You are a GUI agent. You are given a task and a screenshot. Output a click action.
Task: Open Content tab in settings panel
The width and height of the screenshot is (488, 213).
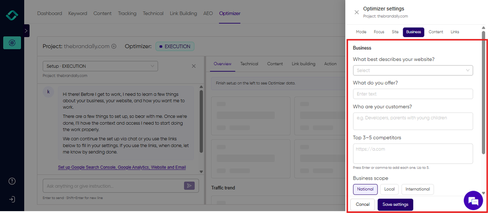[436, 32]
